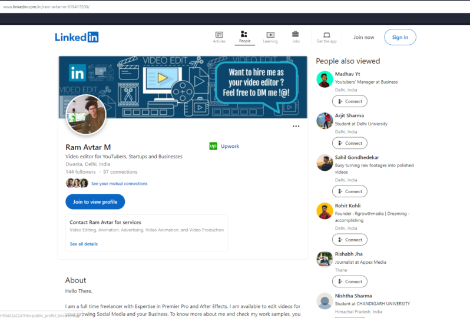Connect with Rohit Kohli
Screen dimensions: 470x318
[x=350, y=240]
